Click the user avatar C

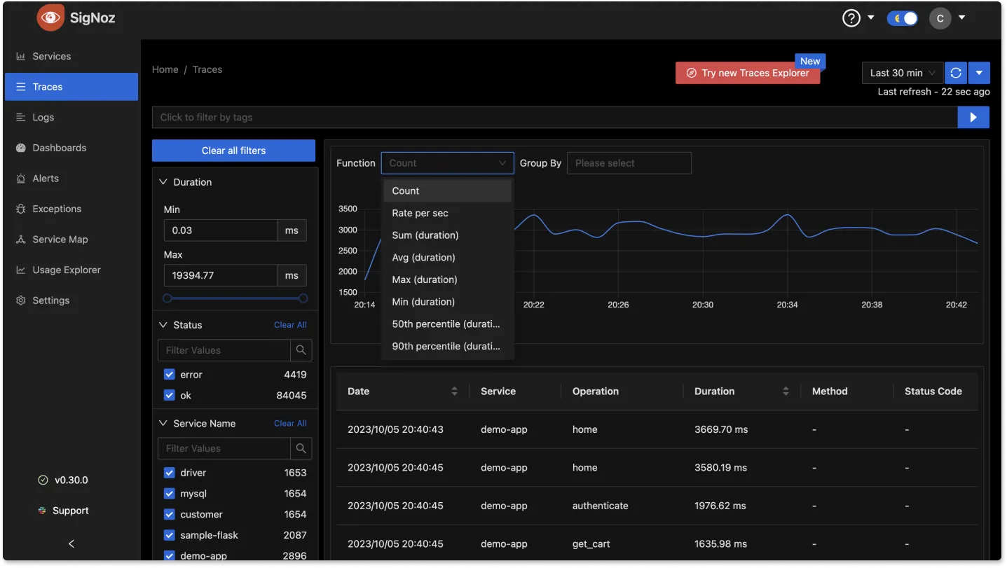(x=940, y=18)
